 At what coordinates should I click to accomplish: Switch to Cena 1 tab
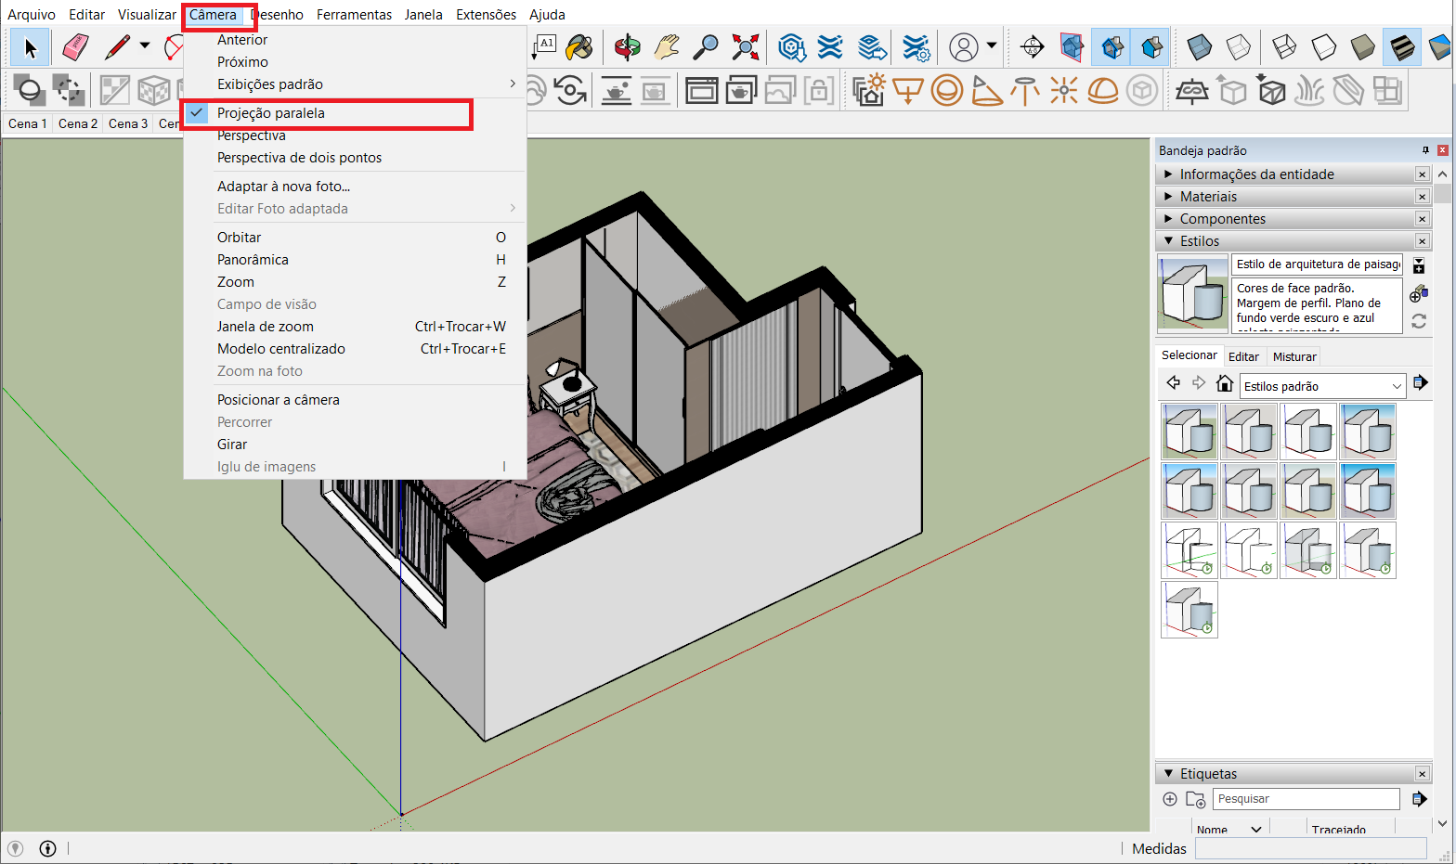coord(27,123)
